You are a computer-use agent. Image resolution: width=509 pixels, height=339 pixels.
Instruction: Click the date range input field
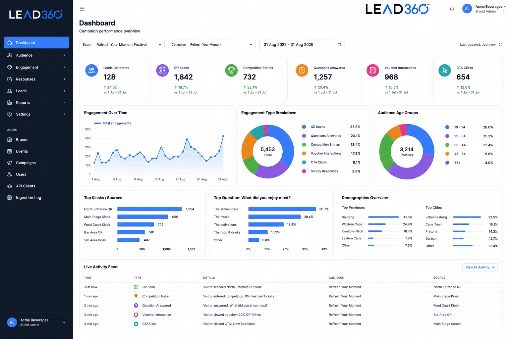pyautogui.click(x=302, y=45)
